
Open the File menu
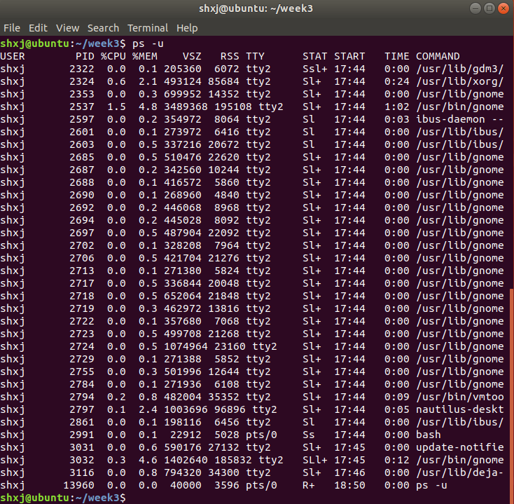pyautogui.click(x=12, y=28)
